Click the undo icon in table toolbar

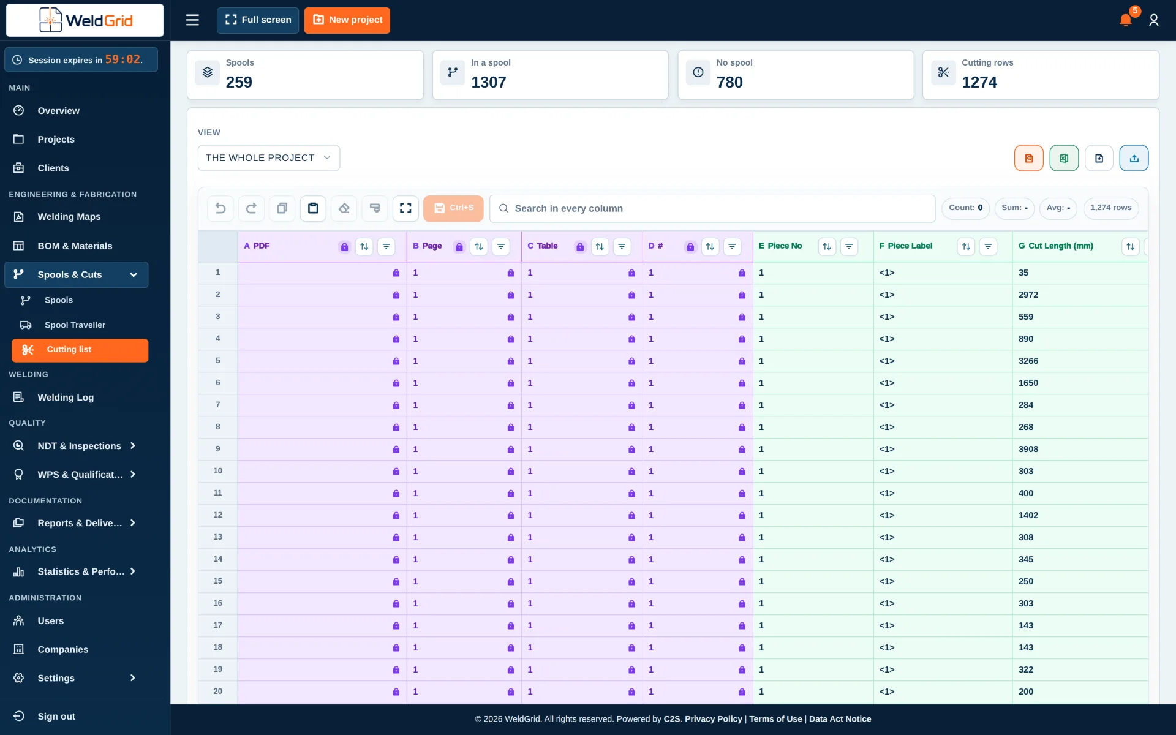coord(221,208)
